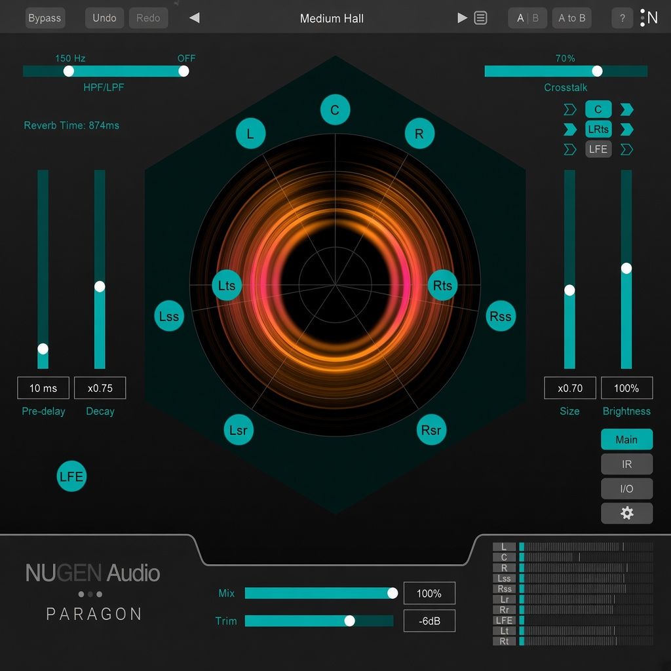Click the Rsr speaker node
The image size is (671, 671).
431,430
